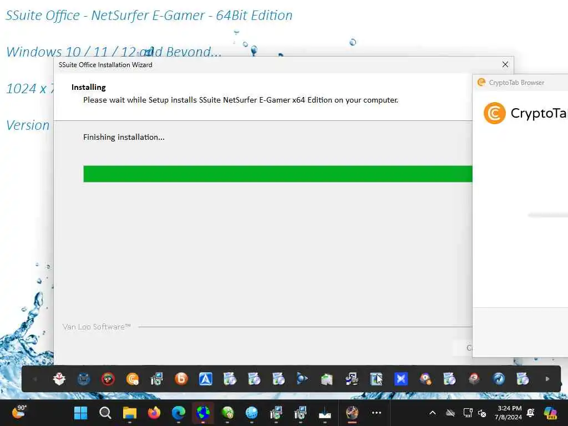568x426 pixels.
Task: Open the red angry bird dock icon
Action: click(x=108, y=379)
